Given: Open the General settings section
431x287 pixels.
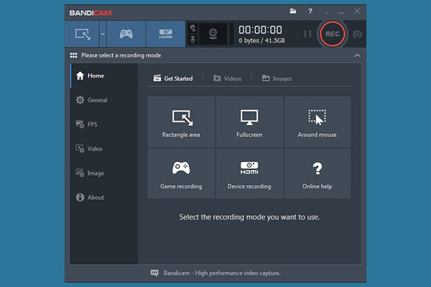Looking at the screenshot, I should (x=104, y=100).
